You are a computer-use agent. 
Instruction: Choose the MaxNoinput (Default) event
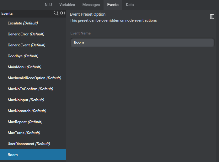(33, 100)
